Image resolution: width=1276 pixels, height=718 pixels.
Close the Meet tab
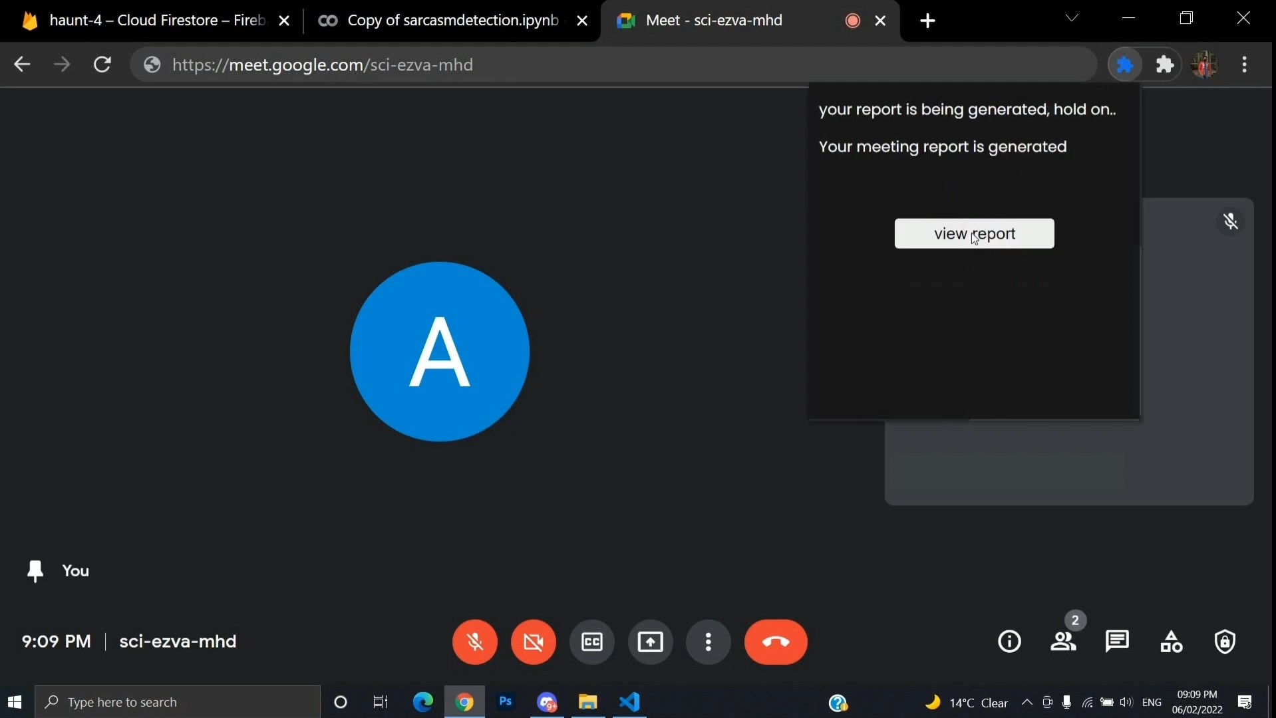click(x=881, y=21)
